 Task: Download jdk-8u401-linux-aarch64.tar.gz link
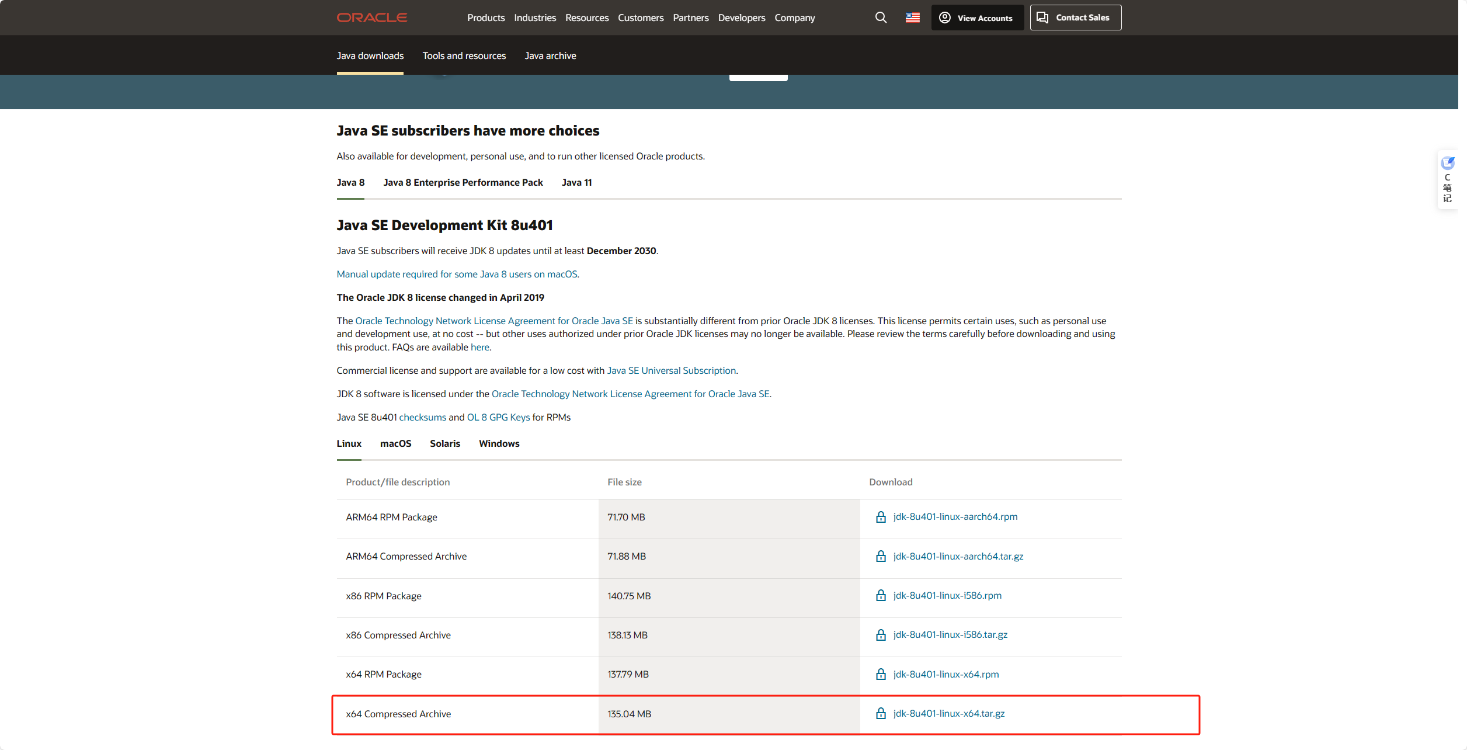[x=958, y=556]
